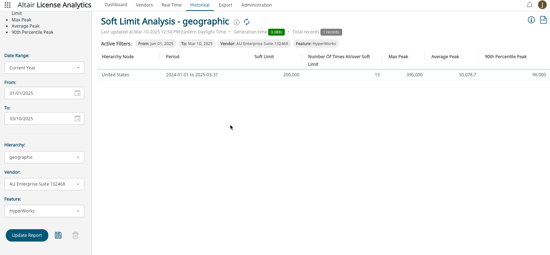This screenshot has height=255, width=550.
Task: Sort by the Max Peak column header
Action: point(398,57)
